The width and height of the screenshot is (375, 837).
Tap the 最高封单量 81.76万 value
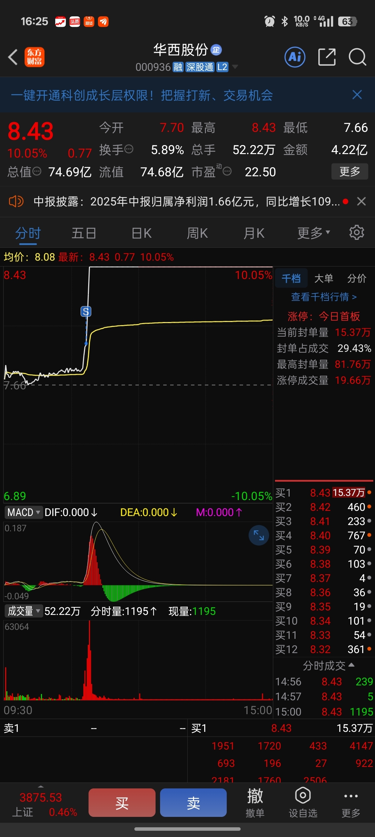(x=353, y=364)
